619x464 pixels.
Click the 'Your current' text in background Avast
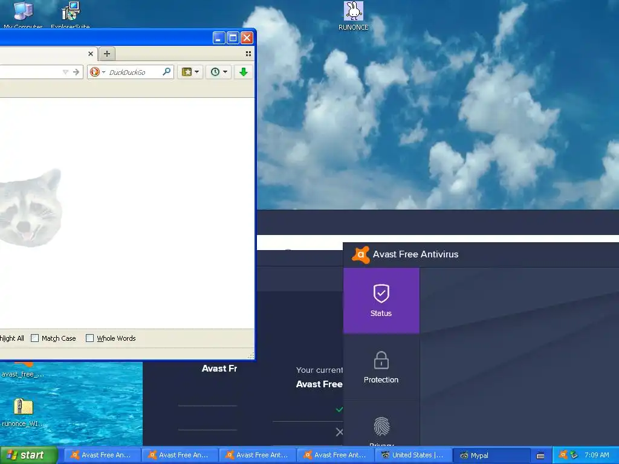pyautogui.click(x=319, y=370)
